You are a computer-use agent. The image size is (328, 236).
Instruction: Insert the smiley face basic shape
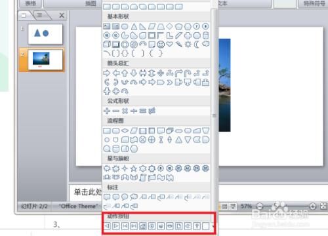[161, 45]
